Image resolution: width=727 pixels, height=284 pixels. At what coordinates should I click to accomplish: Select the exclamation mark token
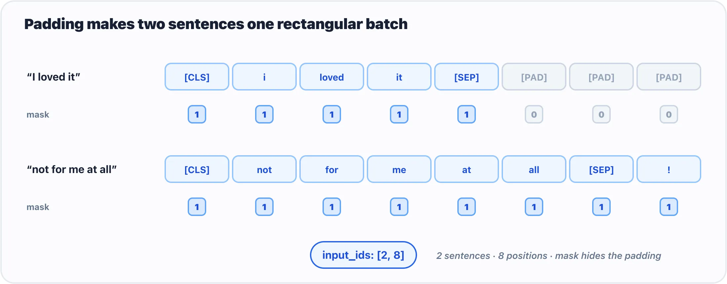(x=669, y=169)
